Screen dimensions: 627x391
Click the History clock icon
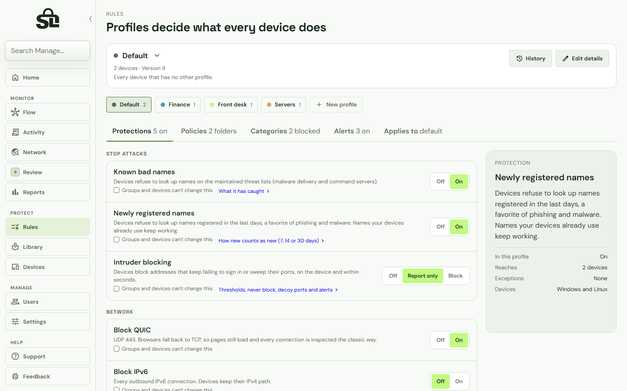tap(519, 58)
